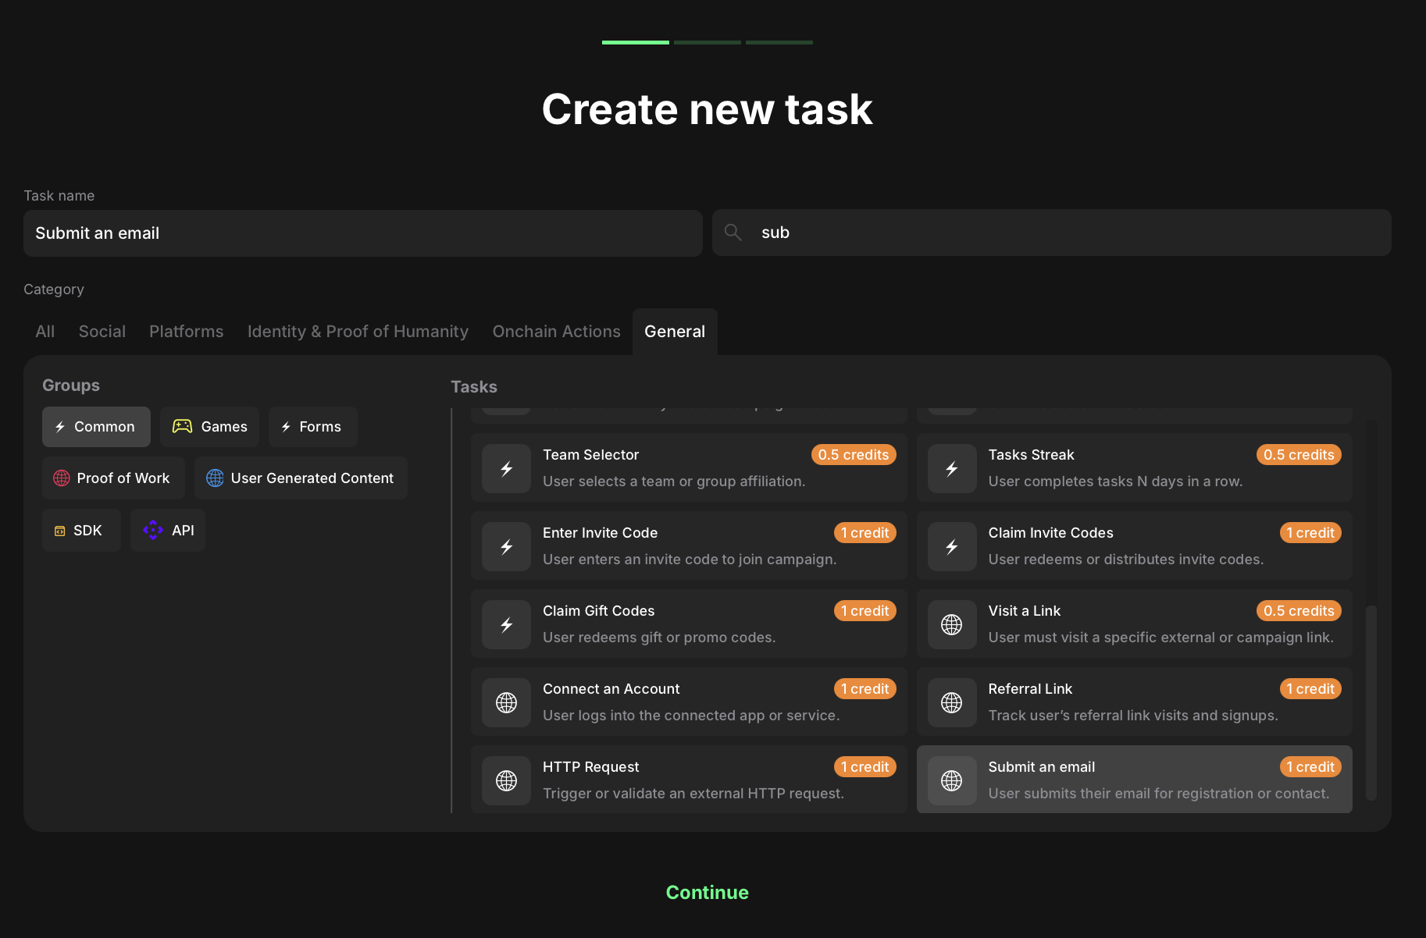This screenshot has height=938, width=1426.
Task: Open the Onchain Actions category tab
Action: tap(556, 332)
